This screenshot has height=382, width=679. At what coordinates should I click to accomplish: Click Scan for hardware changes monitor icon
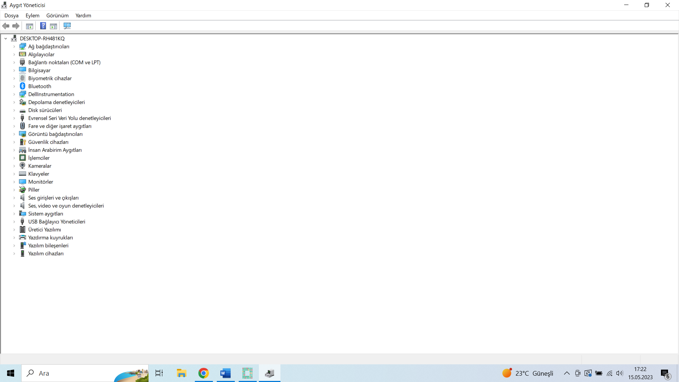pyautogui.click(x=67, y=26)
